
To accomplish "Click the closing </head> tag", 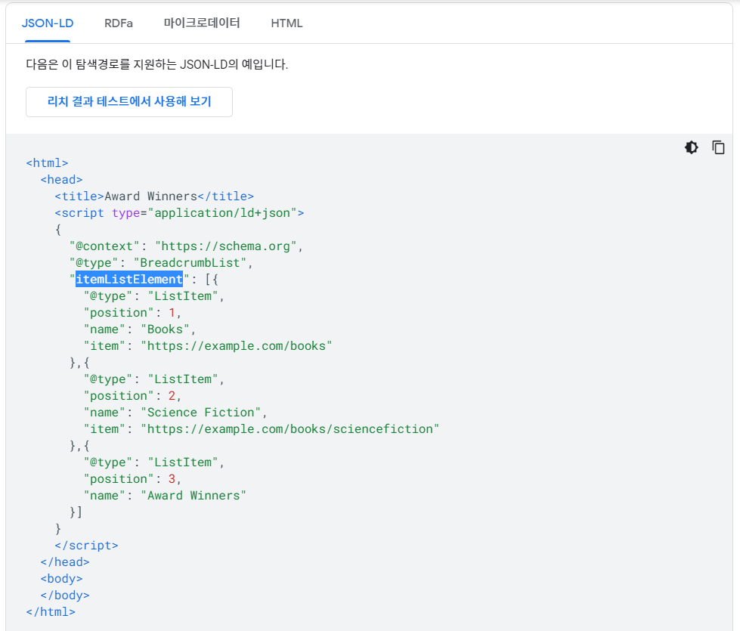I will [x=65, y=562].
